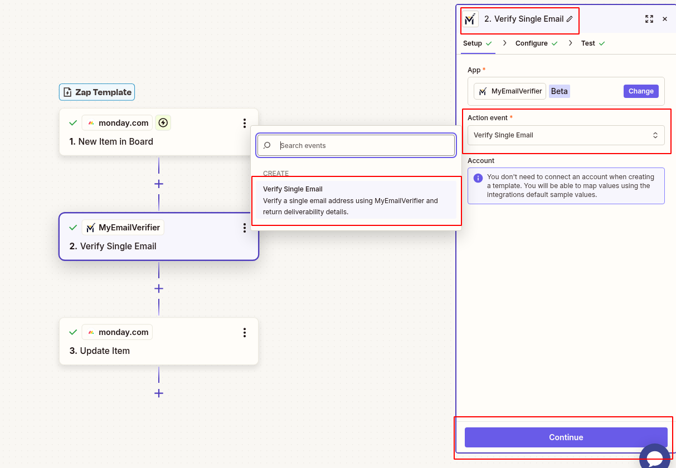Click the instant trigger lightning icon

[x=163, y=122]
